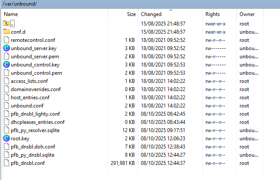This screenshot has width=280, height=180.
Task: Select the pfb_dnsbl.doh.conf file
Action: click(33, 146)
